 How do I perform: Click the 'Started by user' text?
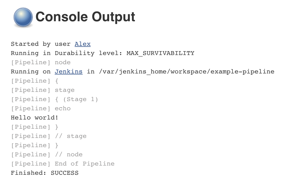pyautogui.click(x=40, y=44)
